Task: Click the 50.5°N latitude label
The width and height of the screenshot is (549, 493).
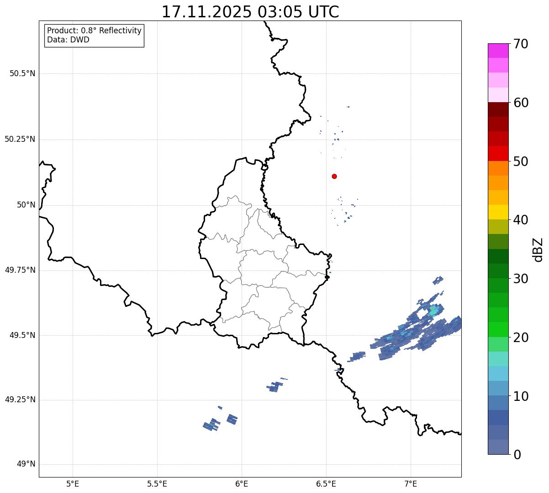Action: (22, 73)
